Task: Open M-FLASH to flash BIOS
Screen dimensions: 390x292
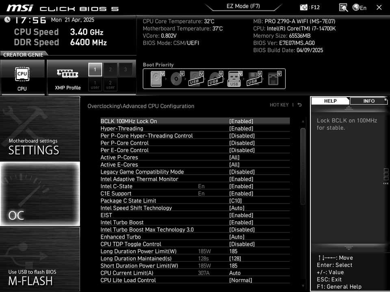Action: tap(40, 259)
